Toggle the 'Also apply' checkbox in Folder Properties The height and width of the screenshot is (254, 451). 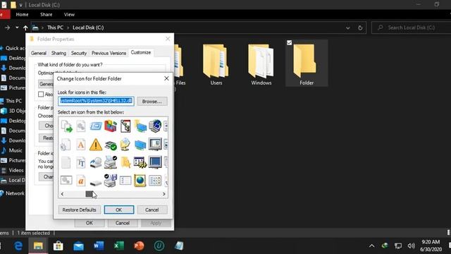click(x=41, y=94)
